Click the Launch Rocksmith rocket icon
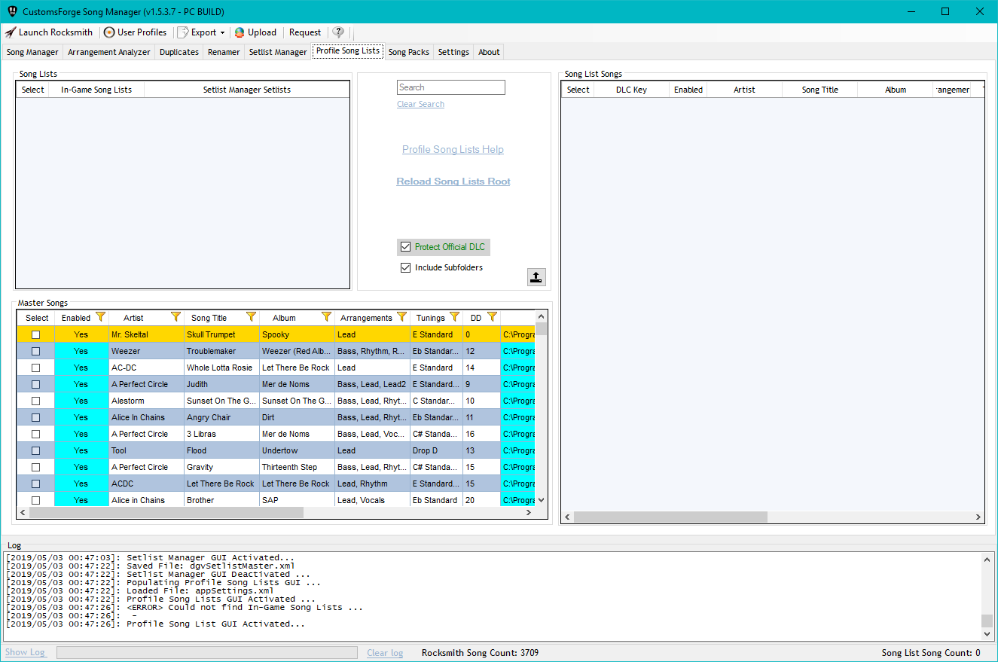Screen dimensions: 998x662 [9, 32]
